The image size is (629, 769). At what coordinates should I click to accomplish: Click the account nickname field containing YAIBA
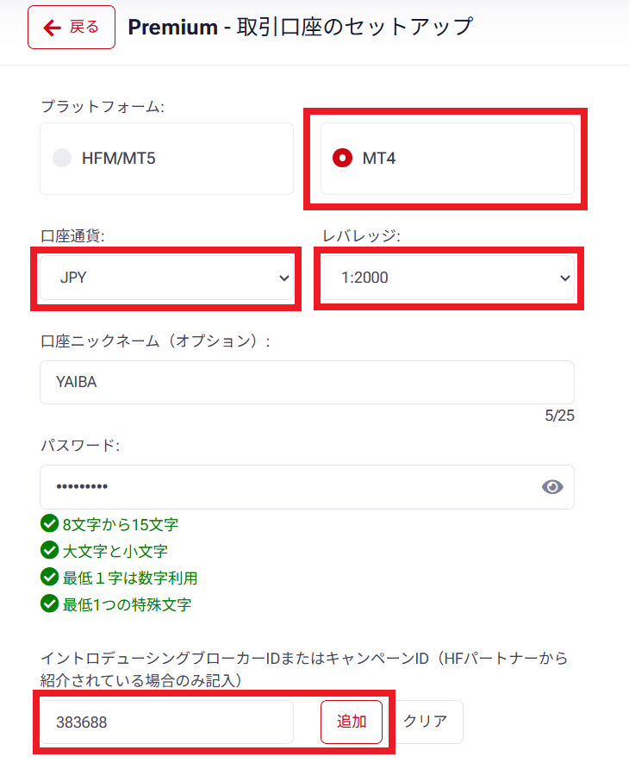tap(307, 383)
